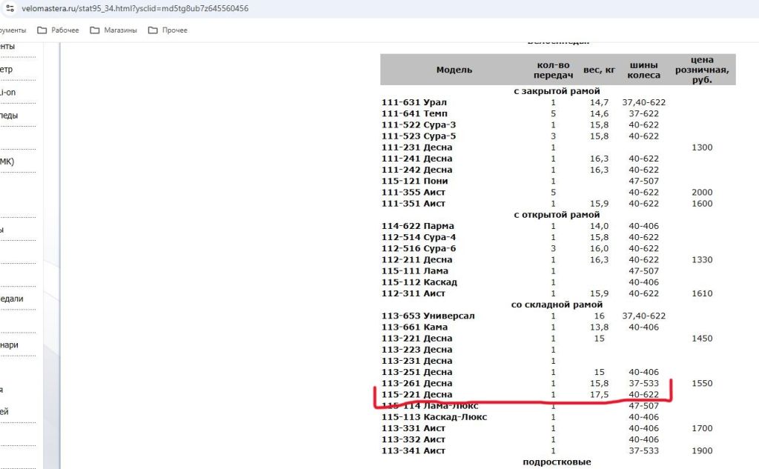Open the sidebar link ending in 'i-on'
Viewport: 759px width, 469px height.
click(7, 93)
